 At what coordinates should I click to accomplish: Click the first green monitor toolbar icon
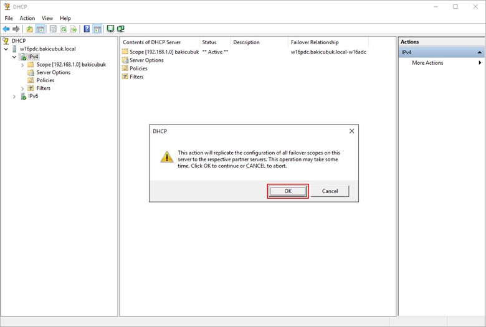pos(110,29)
